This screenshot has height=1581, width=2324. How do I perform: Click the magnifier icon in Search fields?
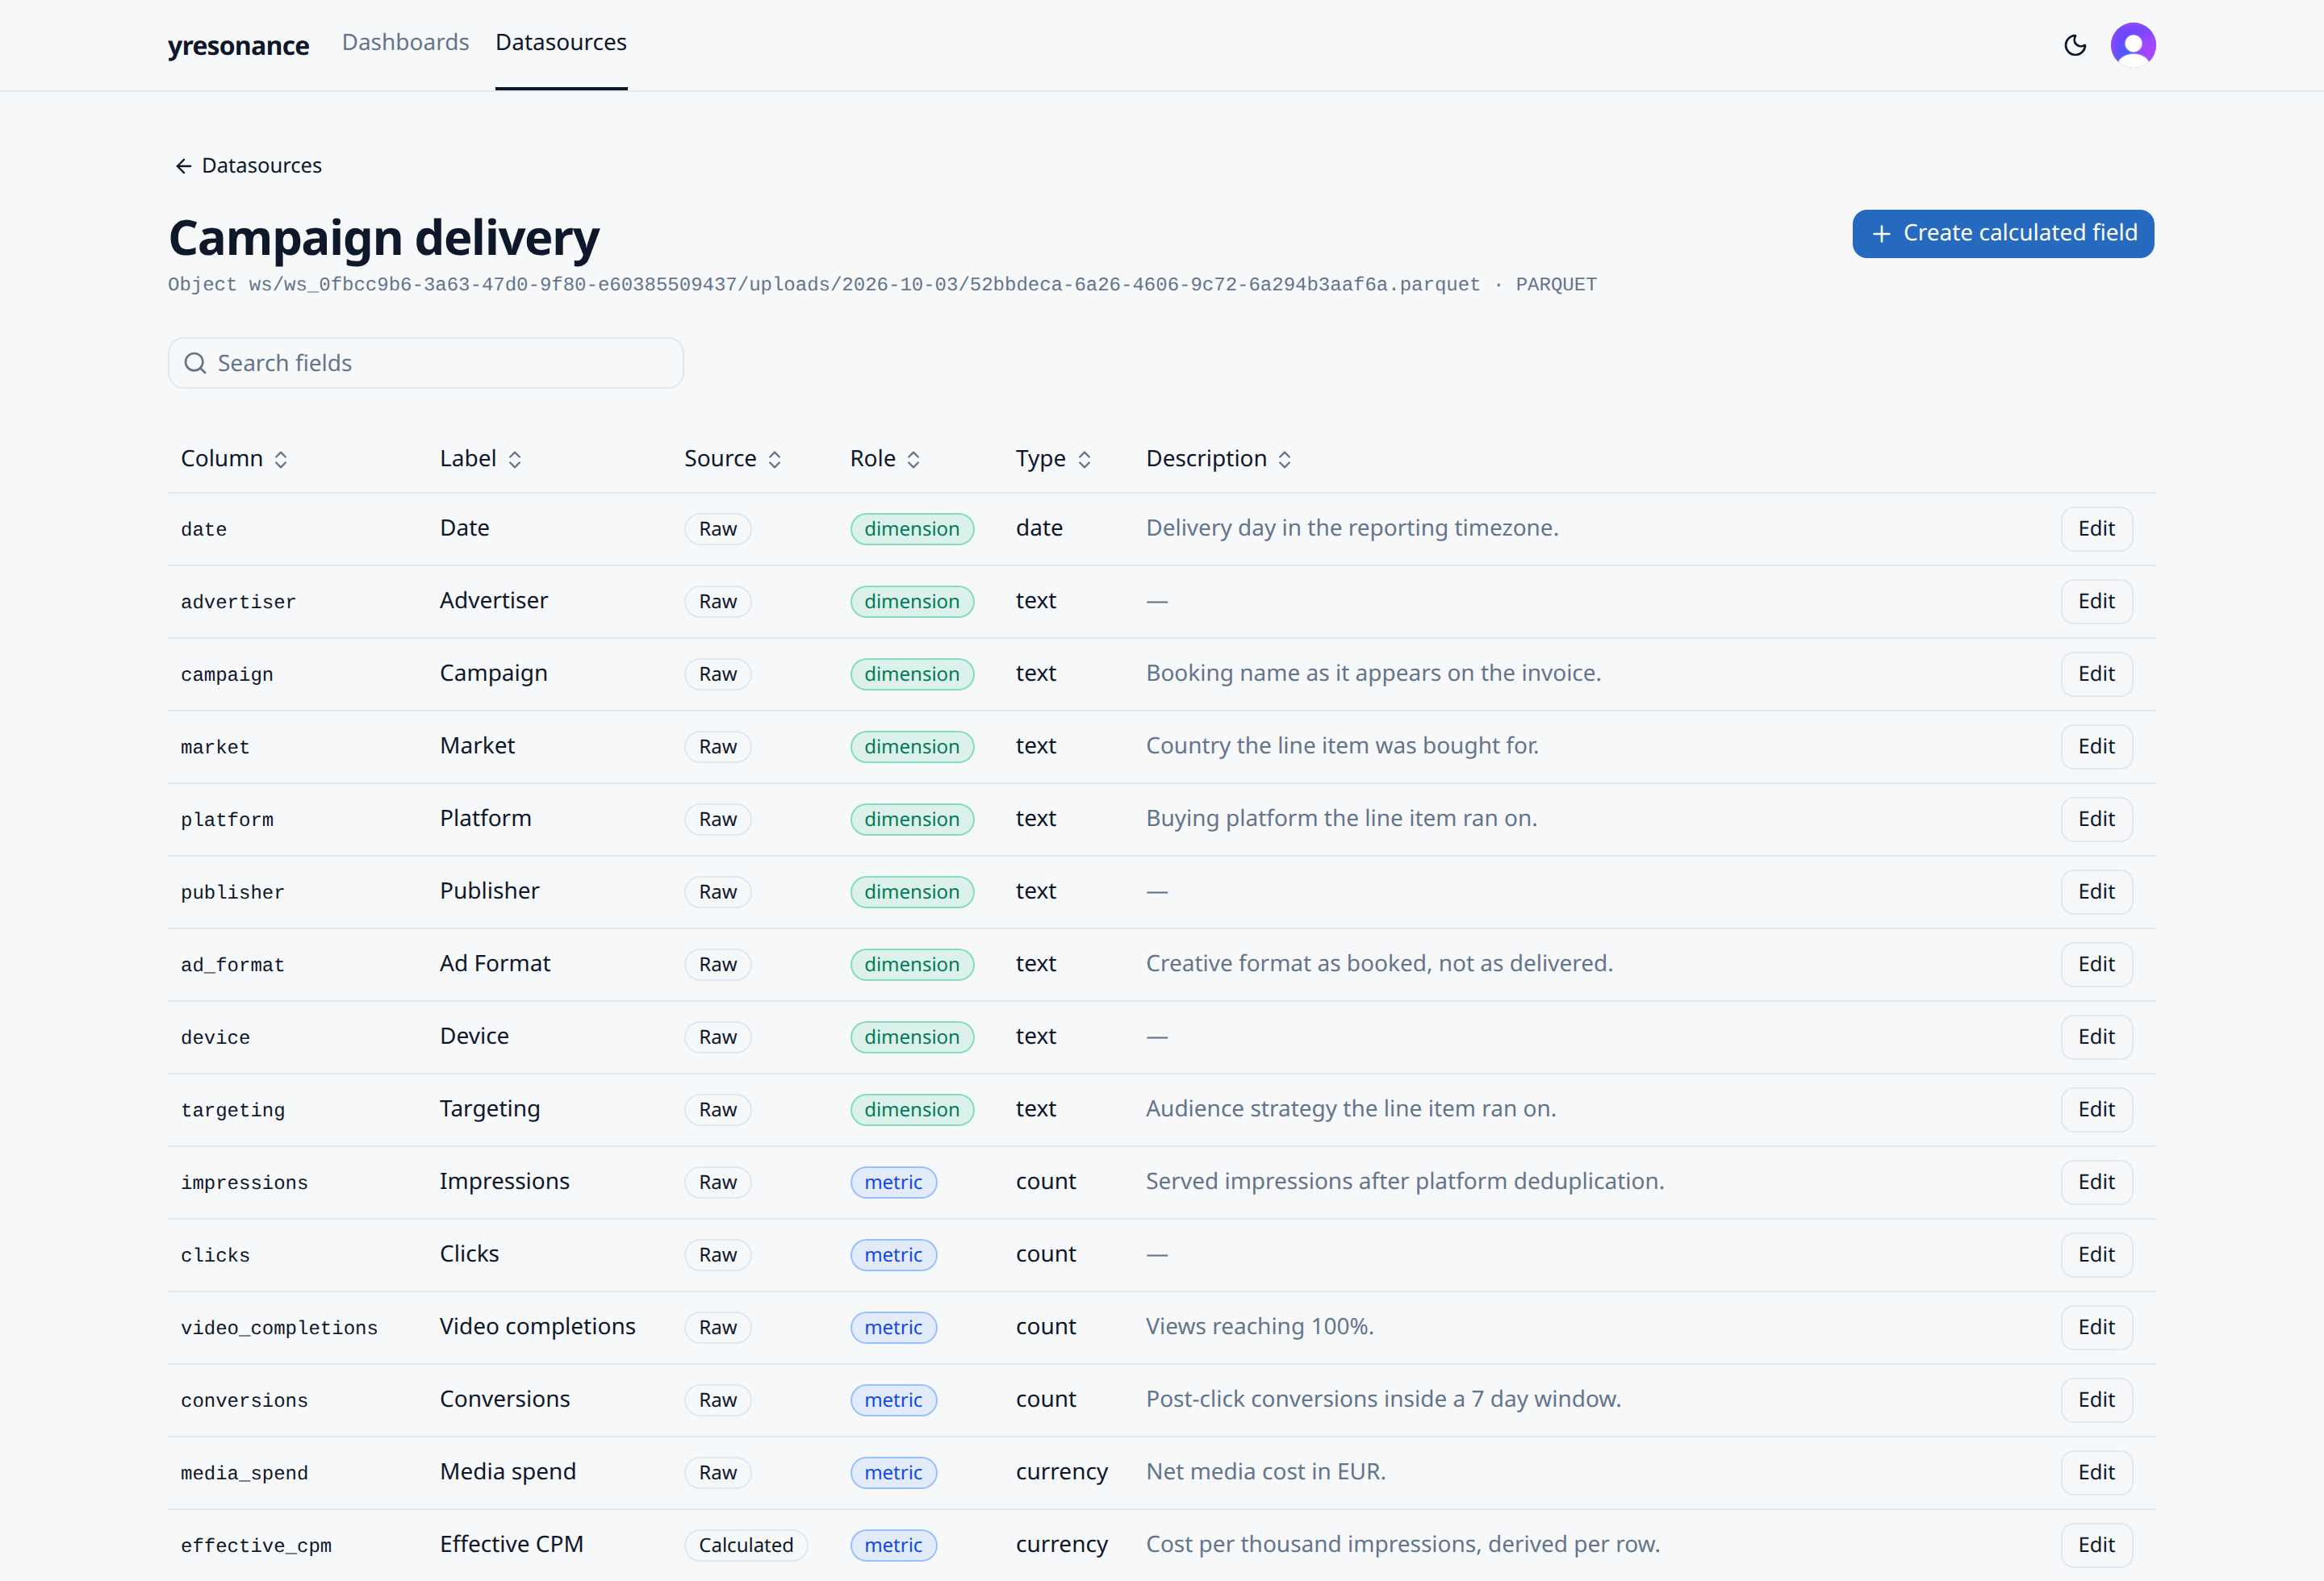coord(196,363)
